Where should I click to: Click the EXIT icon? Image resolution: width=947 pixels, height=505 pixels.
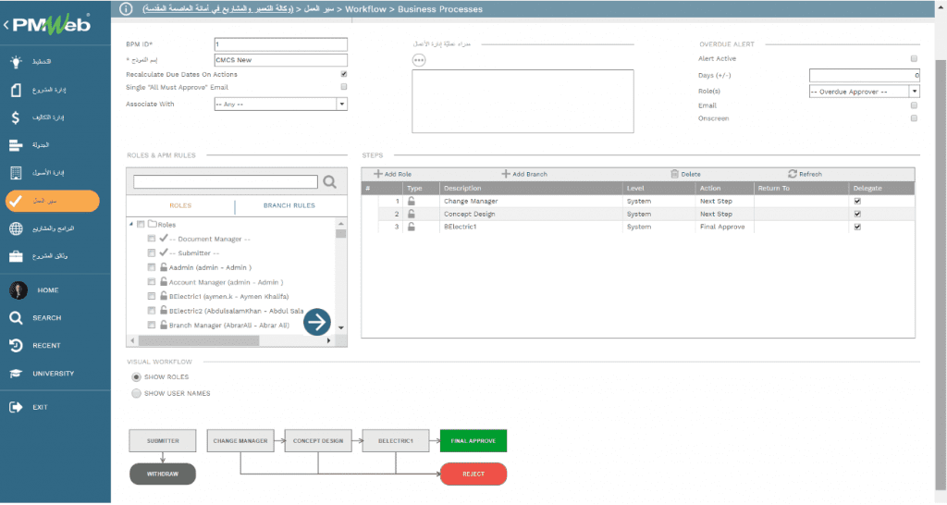click(x=16, y=407)
